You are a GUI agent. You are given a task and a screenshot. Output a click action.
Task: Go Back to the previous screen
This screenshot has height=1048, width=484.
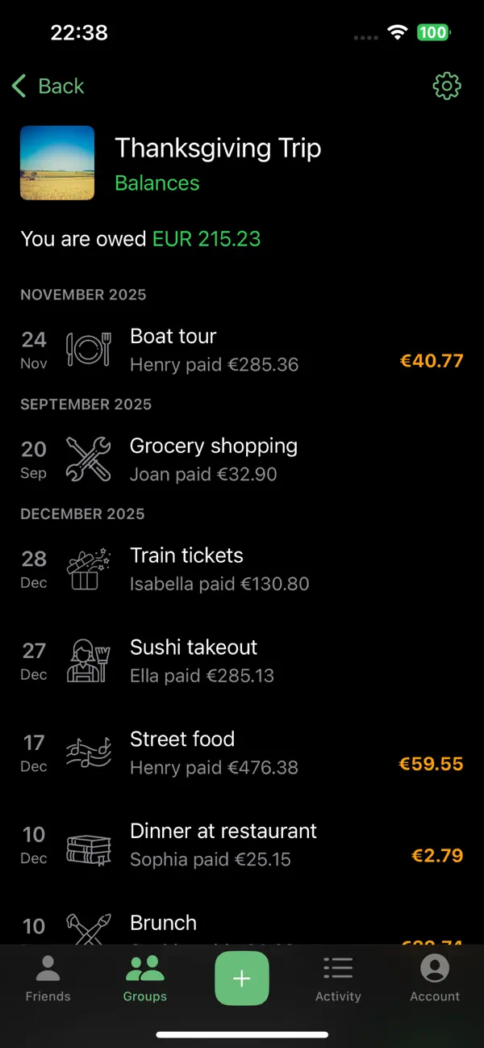pyautogui.click(x=47, y=86)
